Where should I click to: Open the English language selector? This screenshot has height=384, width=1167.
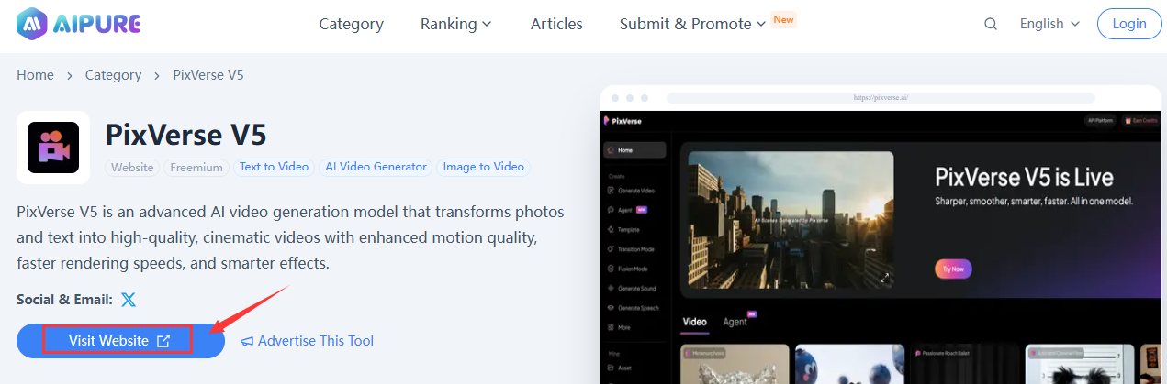click(x=1049, y=24)
